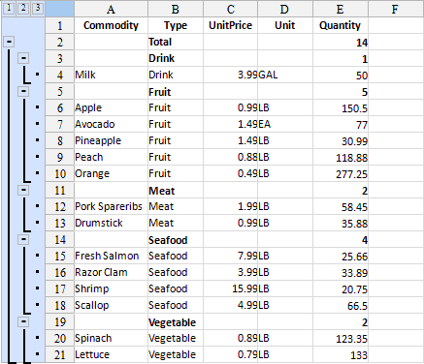This screenshot has width=424, height=364.
Task: Show outline level 2 groups
Action: (23, 9)
